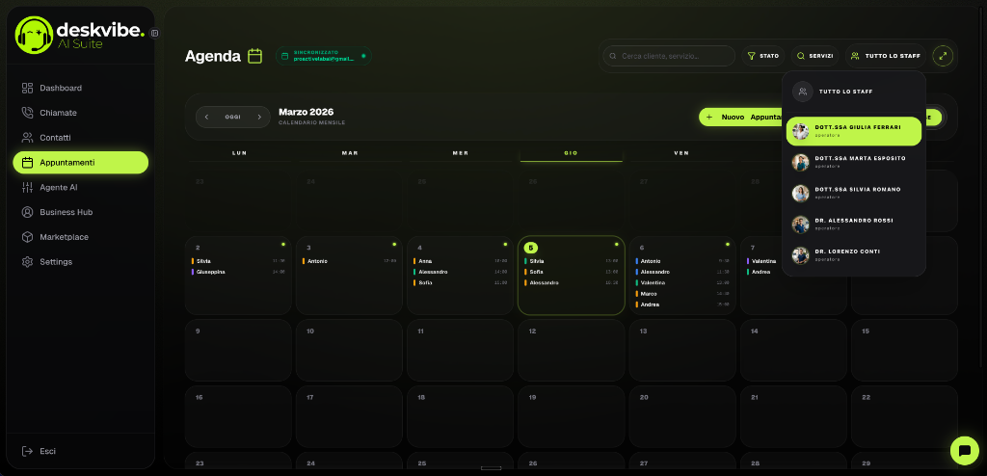Open Giuseppina's appointment on day 2
The height and width of the screenshot is (476, 987).
coord(238,272)
